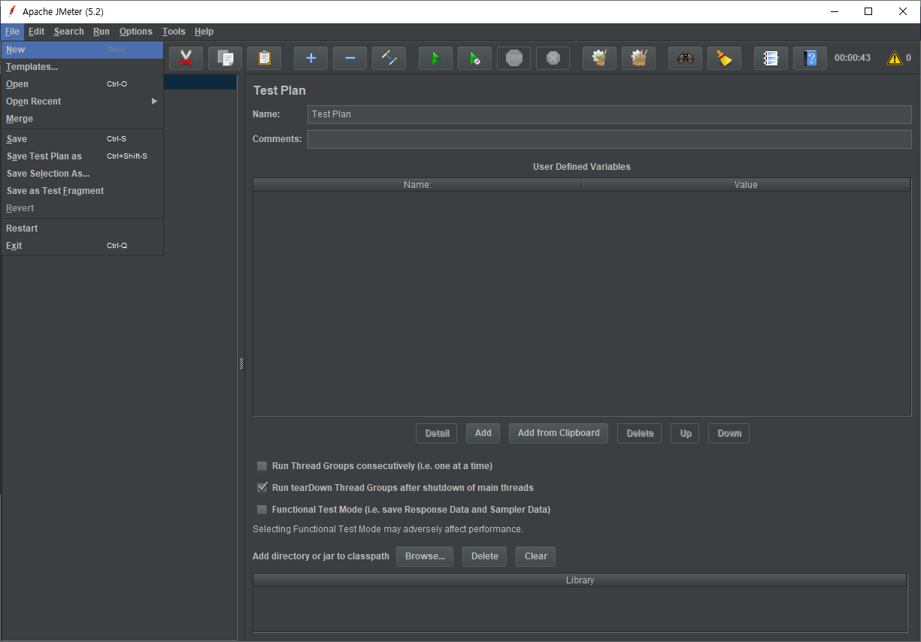Choose Restart from the File menu
The image size is (921, 642).
click(82, 229)
